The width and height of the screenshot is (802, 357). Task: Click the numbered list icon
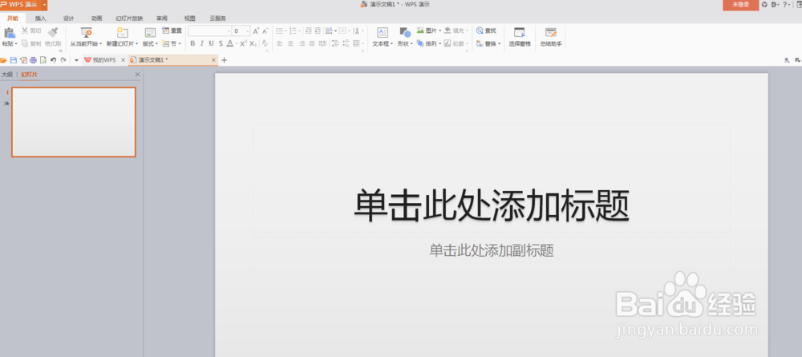[x=293, y=30]
